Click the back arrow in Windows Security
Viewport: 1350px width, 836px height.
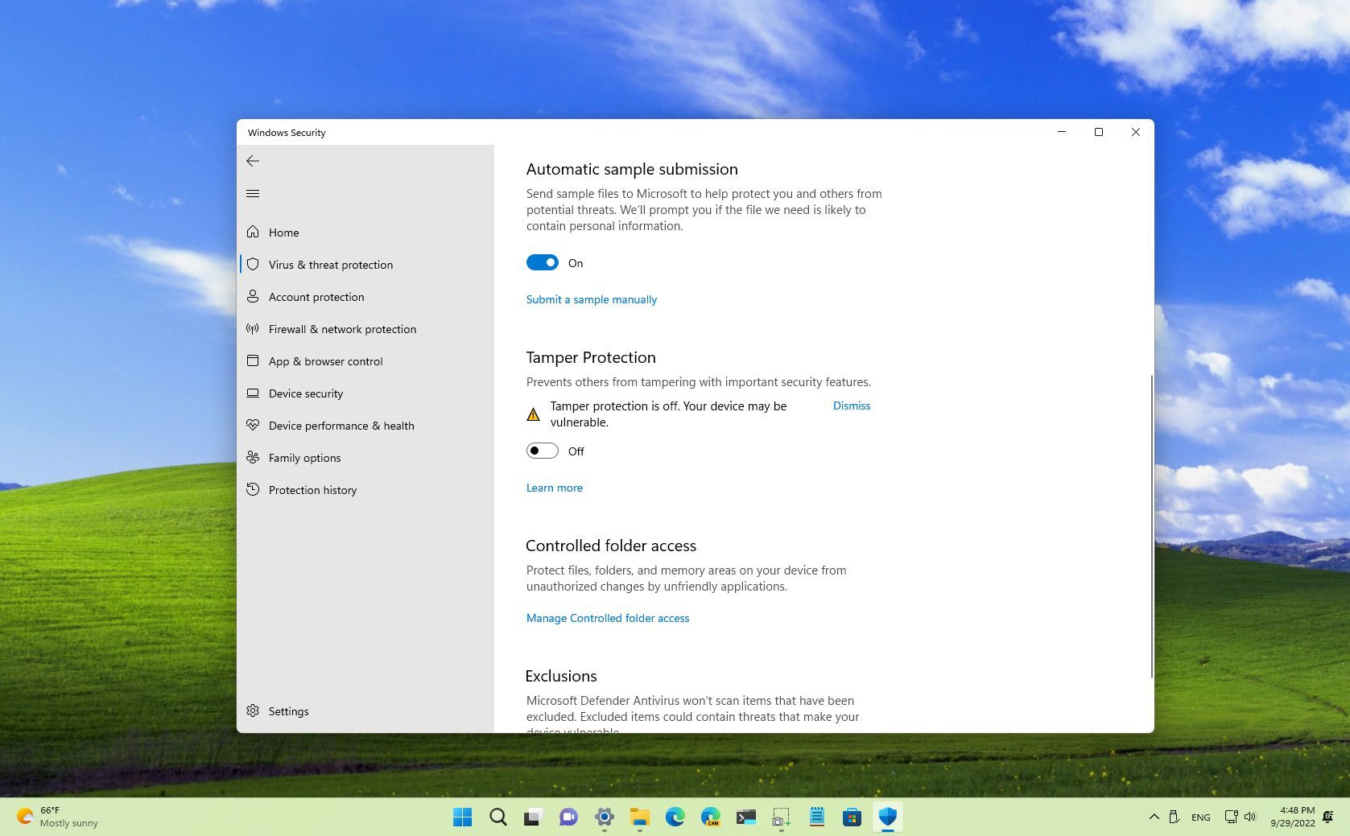(x=253, y=161)
